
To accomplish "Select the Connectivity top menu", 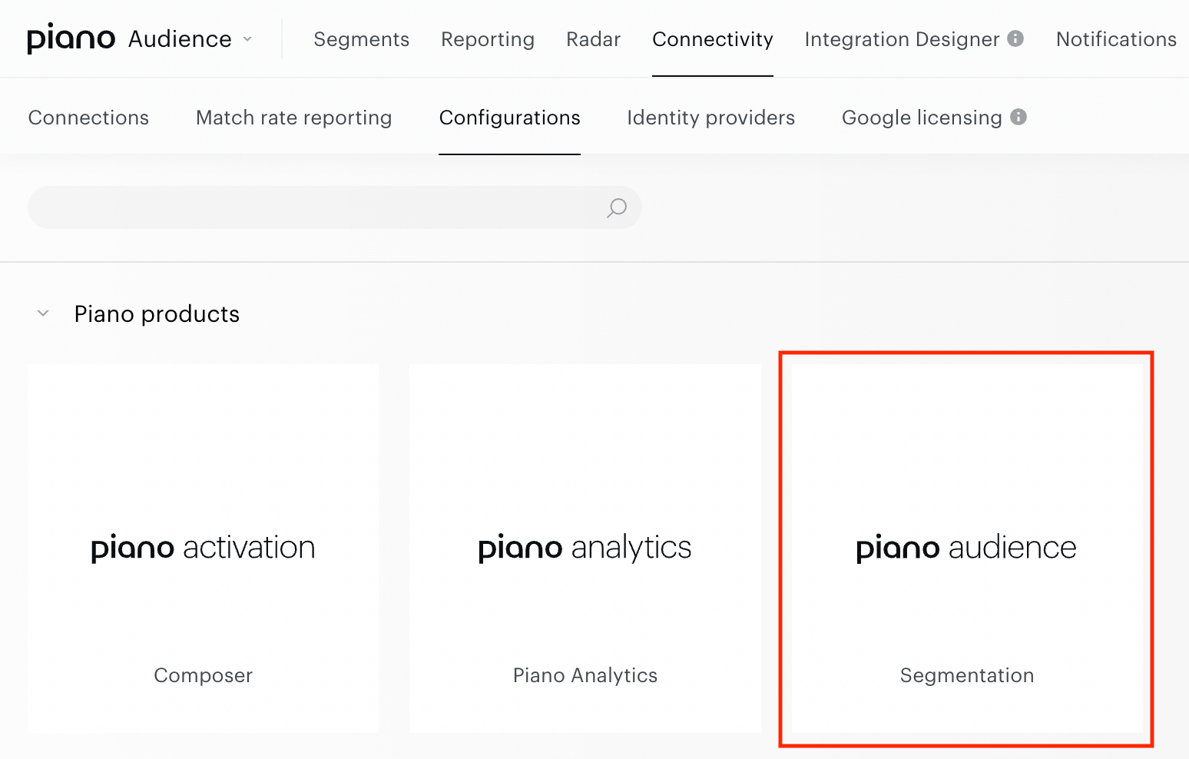I will click(713, 39).
